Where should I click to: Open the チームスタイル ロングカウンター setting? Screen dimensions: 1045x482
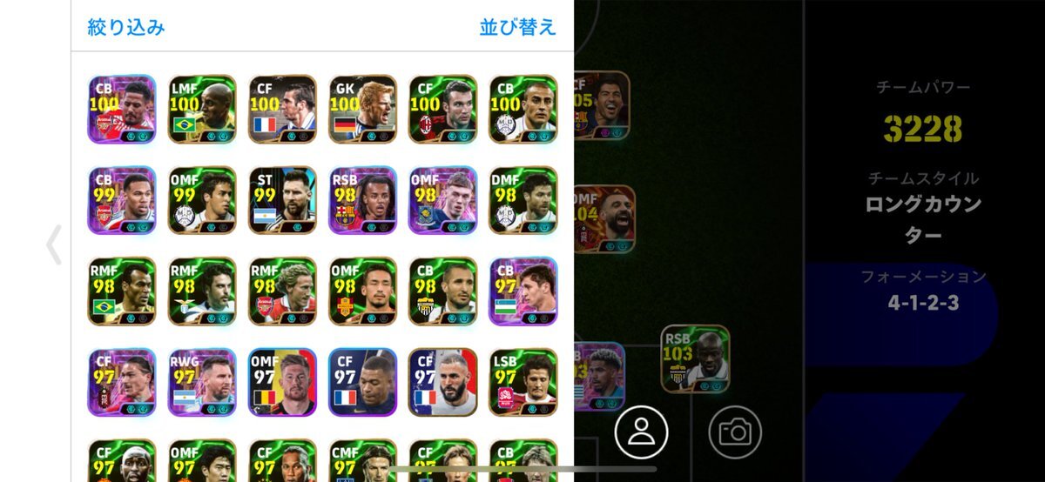(x=924, y=205)
